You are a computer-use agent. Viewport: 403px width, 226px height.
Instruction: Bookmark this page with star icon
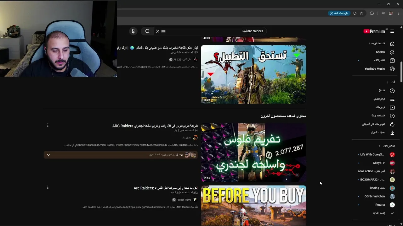coord(361,13)
